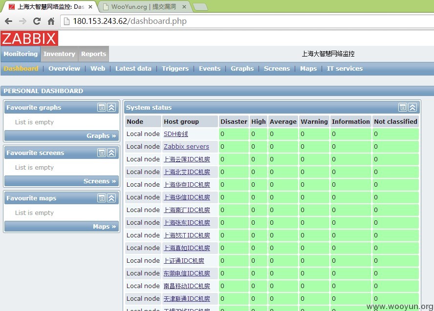Image resolution: width=434 pixels, height=311 pixels.
Task: Open the Latest data submenu
Action: 133,68
